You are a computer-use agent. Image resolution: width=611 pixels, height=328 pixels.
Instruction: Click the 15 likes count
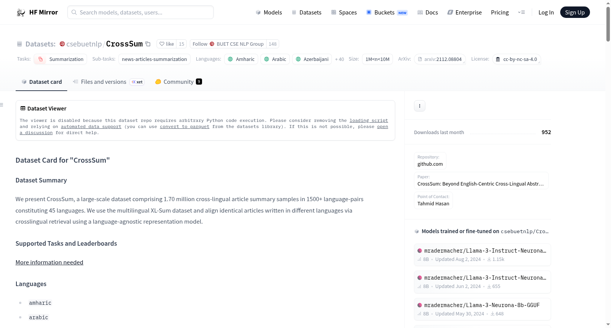[x=181, y=44]
